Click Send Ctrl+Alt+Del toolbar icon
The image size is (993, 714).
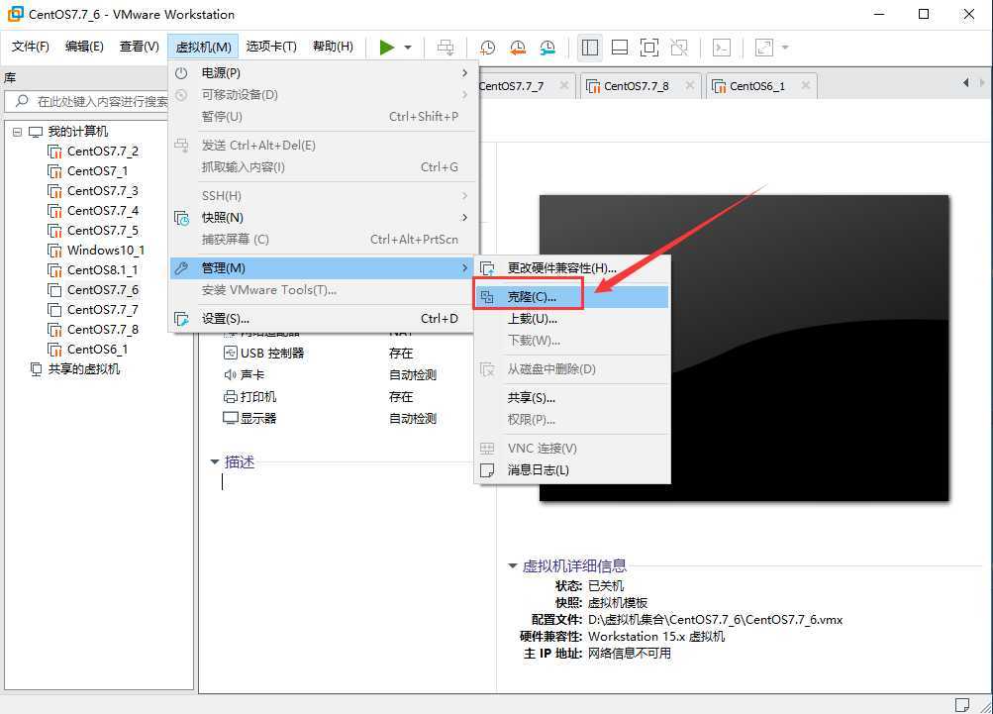(x=446, y=48)
